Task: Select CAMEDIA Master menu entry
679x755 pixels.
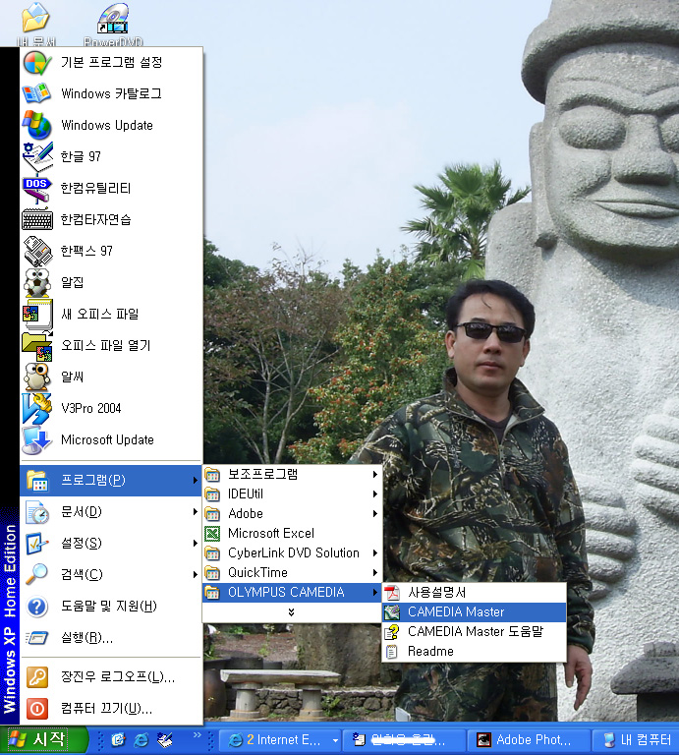Action: coord(455,611)
